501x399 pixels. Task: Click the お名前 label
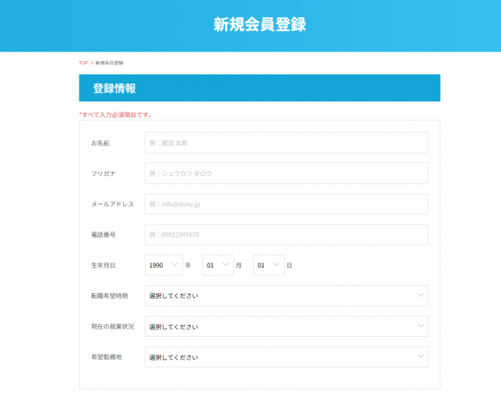(x=100, y=143)
